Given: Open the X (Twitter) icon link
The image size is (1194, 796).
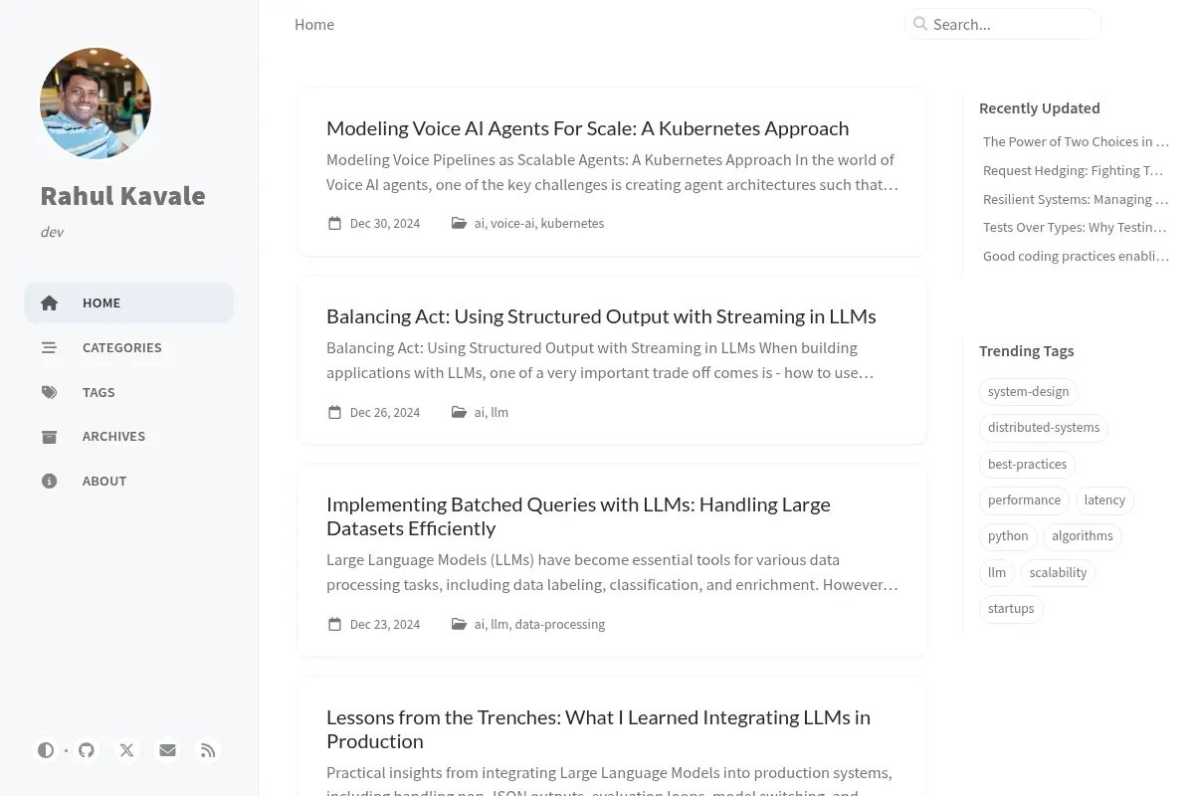Looking at the screenshot, I should 127,750.
